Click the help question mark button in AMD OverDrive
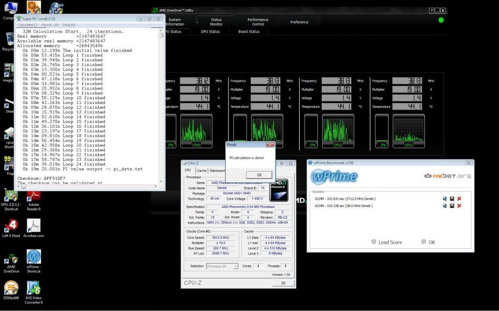 [x=432, y=11]
